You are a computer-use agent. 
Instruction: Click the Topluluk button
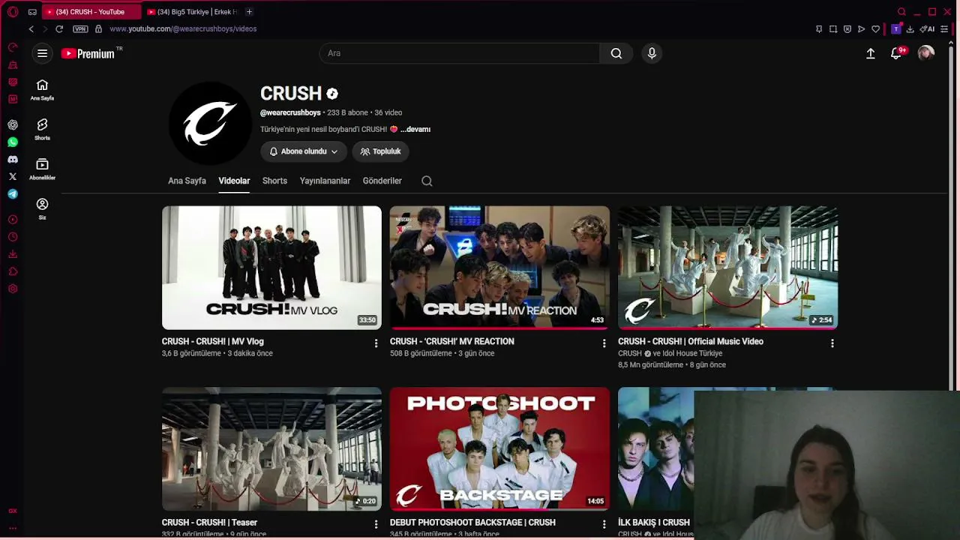[x=381, y=151]
